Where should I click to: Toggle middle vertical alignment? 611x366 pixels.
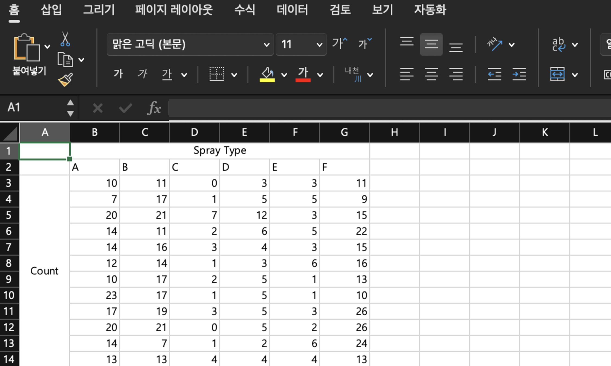[x=431, y=44]
